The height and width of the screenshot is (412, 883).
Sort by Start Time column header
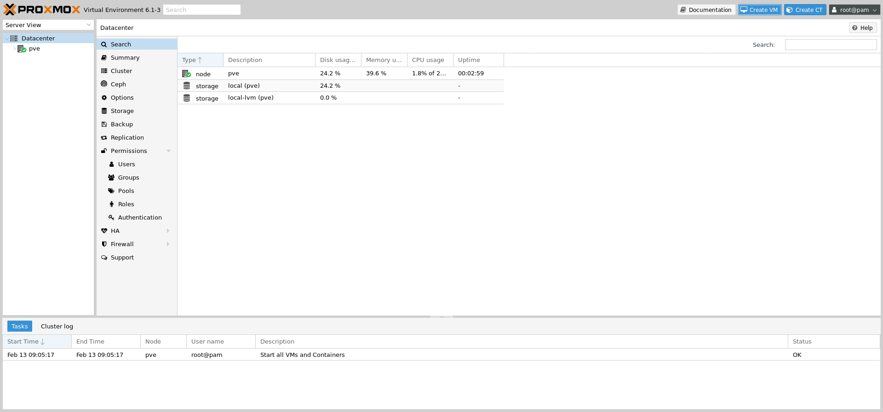point(37,342)
